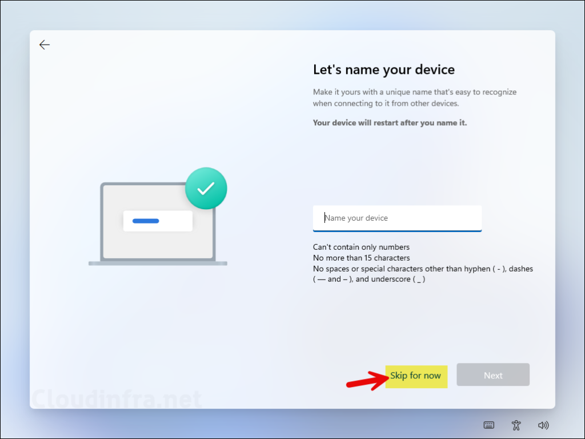585x439 pixels.
Task: Click the green checkmark badge
Action: click(206, 188)
